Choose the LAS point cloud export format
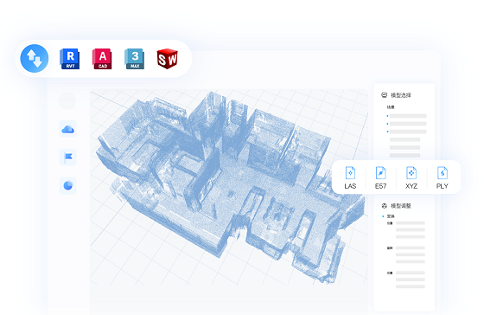 [x=350, y=177]
